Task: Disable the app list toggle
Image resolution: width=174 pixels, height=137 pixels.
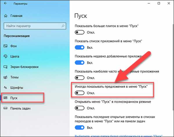Action: point(79,48)
